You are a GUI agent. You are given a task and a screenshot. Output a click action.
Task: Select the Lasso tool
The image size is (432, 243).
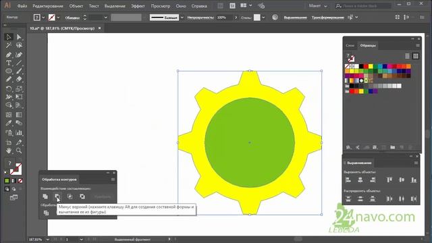click(19, 45)
